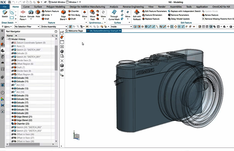Toggle visibility of Extrude (11)

(x=13, y=81)
